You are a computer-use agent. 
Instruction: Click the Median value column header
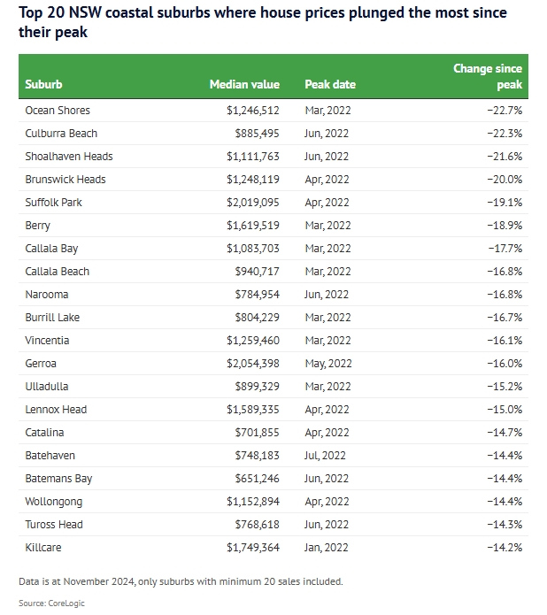[x=244, y=85]
